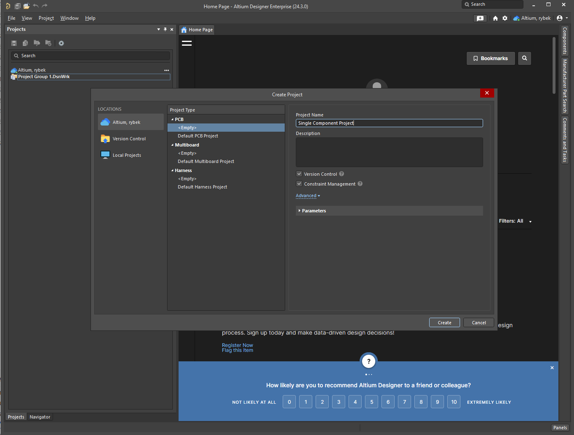This screenshot has height=435, width=574.
Task: Click the Flag this item link
Action: [237, 350]
